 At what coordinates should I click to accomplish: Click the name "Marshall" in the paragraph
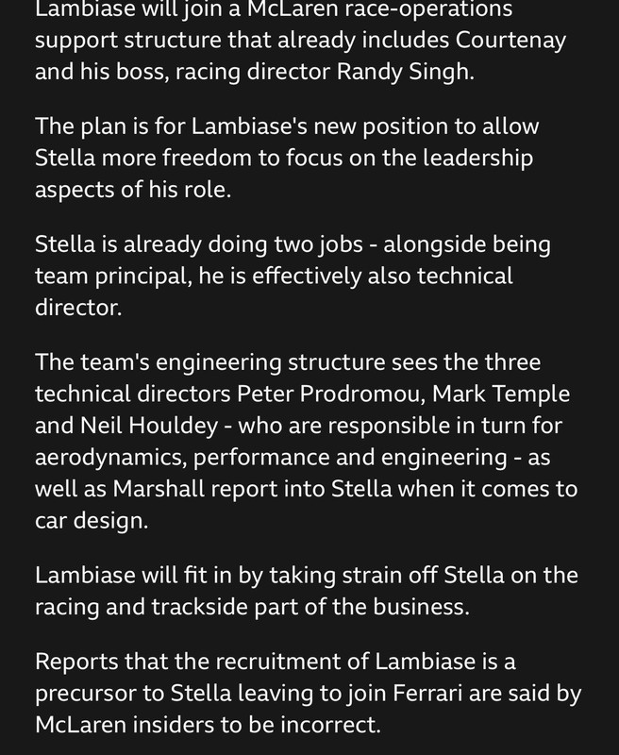tap(159, 489)
